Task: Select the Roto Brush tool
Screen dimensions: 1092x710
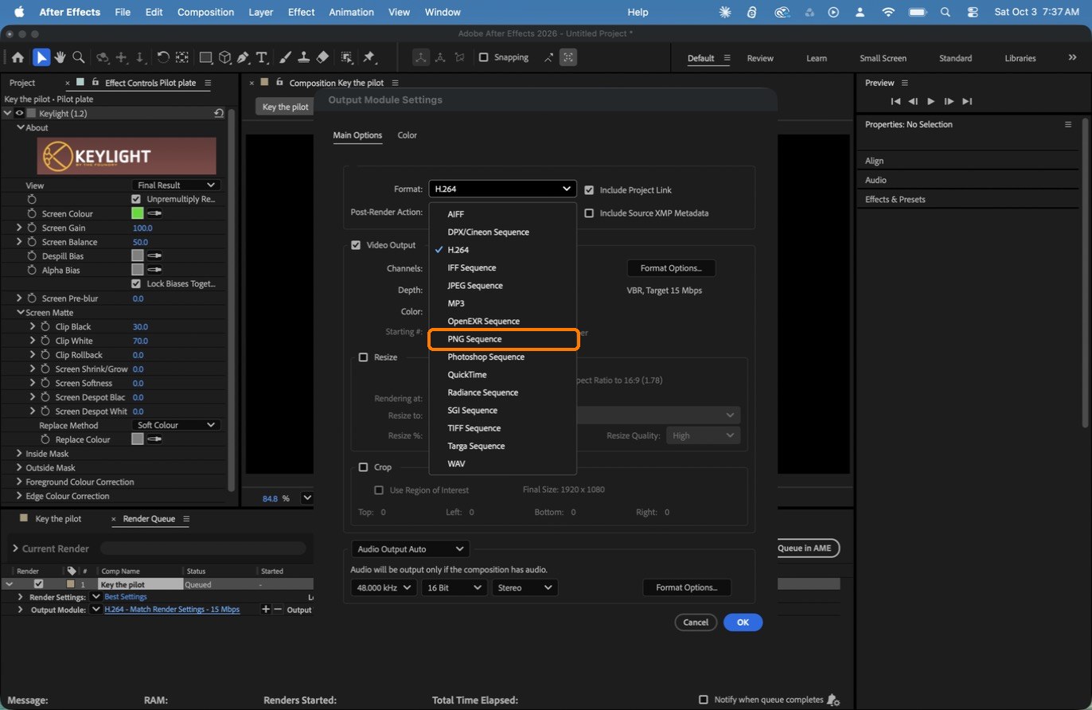Action: [347, 57]
